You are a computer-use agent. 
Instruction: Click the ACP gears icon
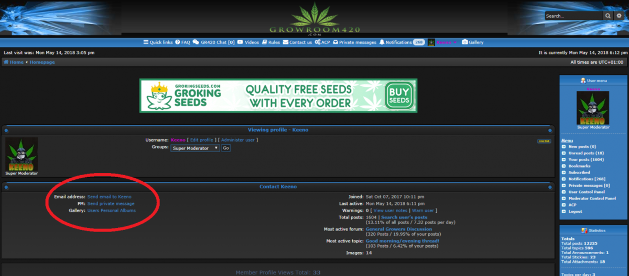318,42
